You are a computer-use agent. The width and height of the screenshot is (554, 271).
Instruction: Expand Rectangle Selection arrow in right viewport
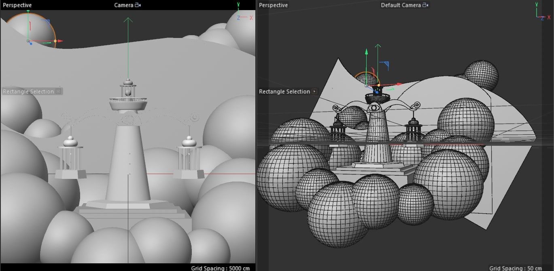click(314, 92)
